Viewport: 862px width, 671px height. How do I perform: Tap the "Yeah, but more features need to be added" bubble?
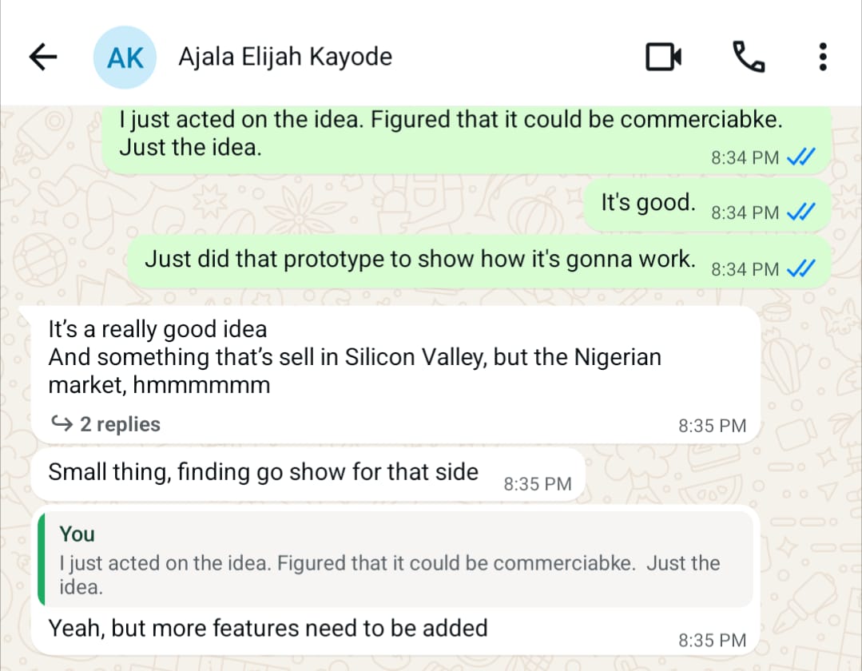(268, 629)
